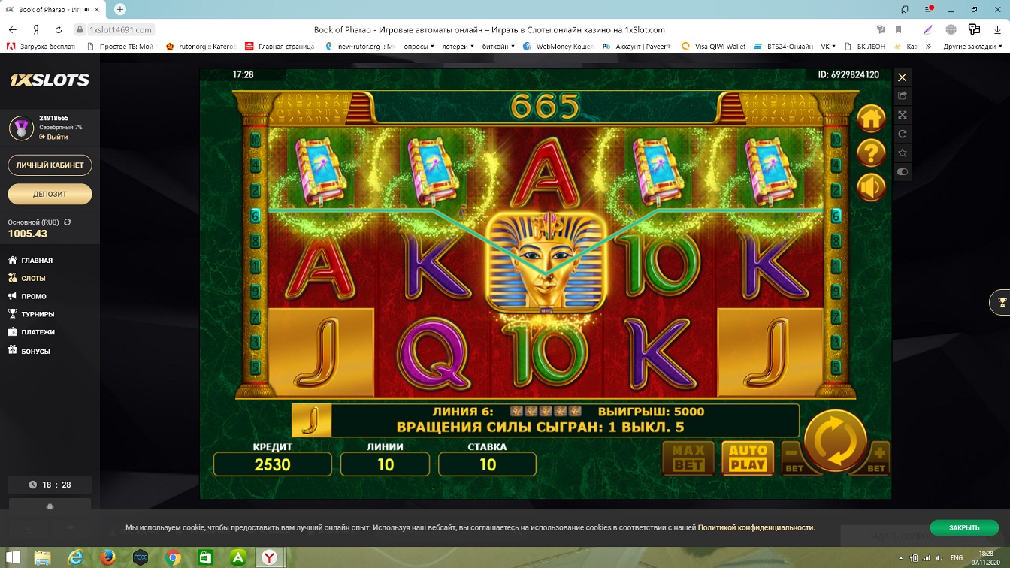Toggle the AUTO PLAY button
1010x568 pixels.
coord(748,457)
